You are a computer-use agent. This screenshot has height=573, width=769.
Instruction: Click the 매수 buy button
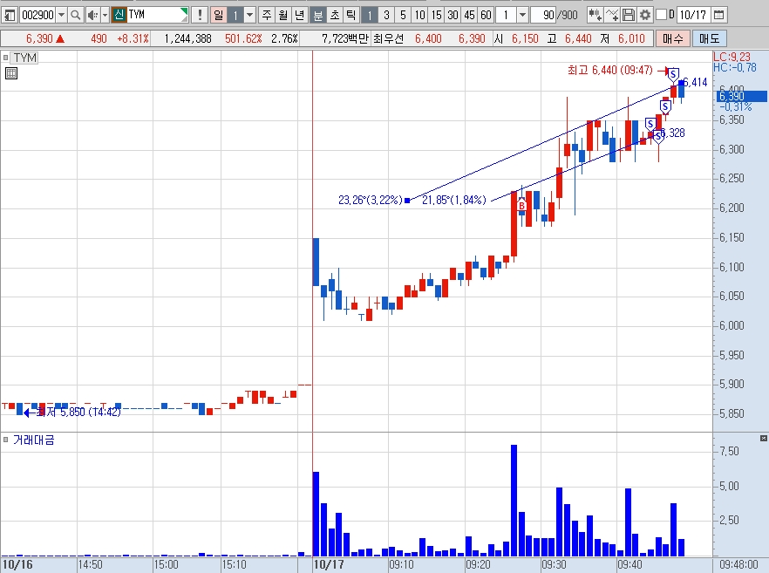point(673,38)
